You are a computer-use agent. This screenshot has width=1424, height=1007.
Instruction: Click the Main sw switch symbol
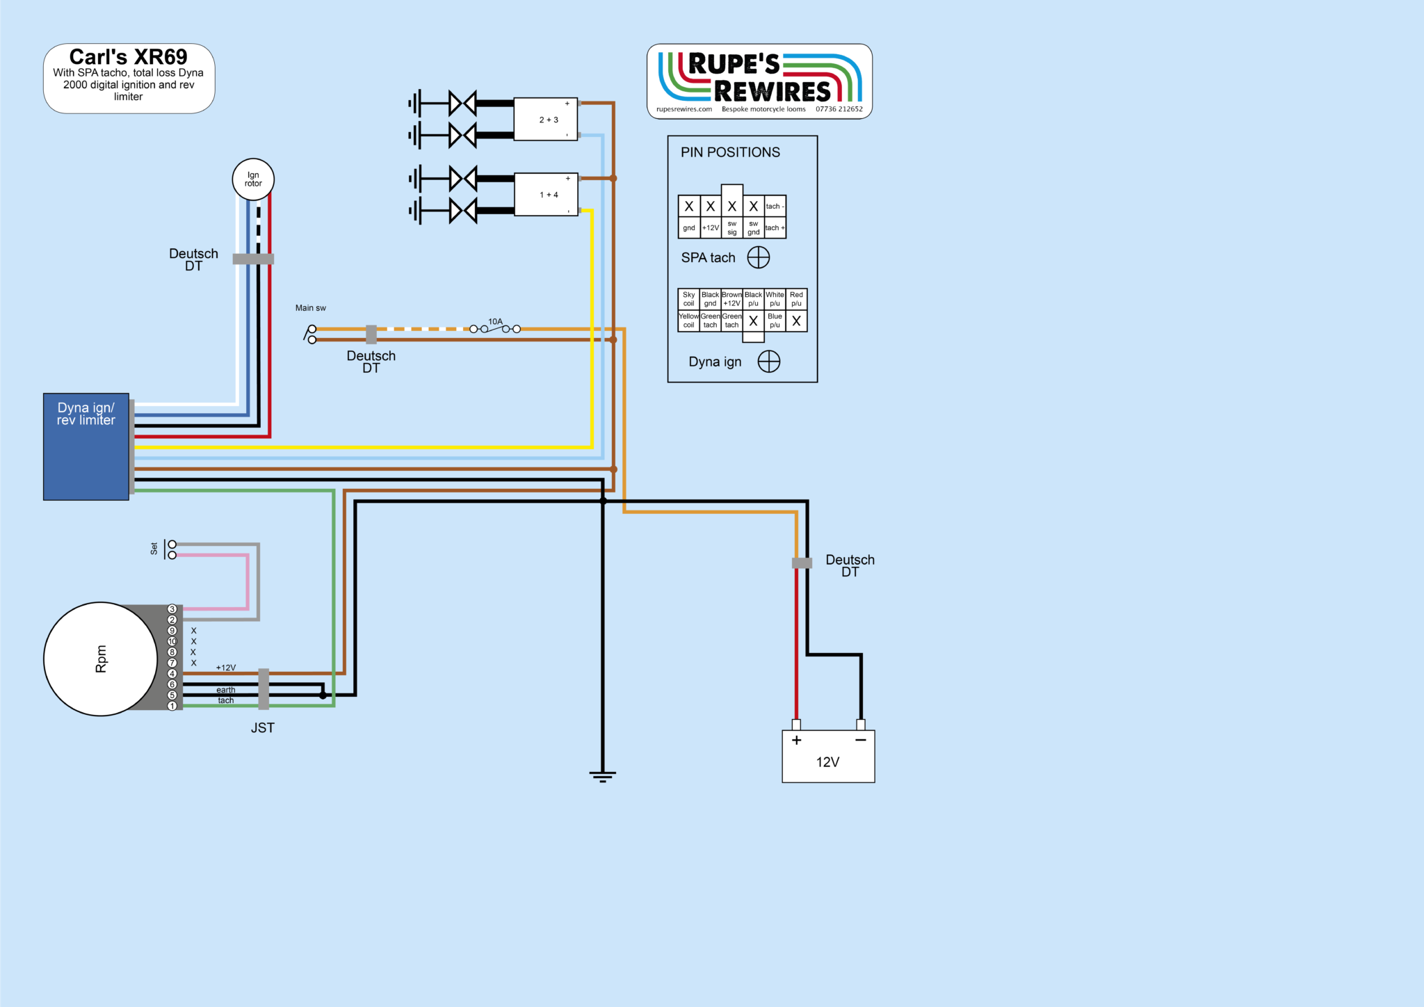click(x=310, y=334)
